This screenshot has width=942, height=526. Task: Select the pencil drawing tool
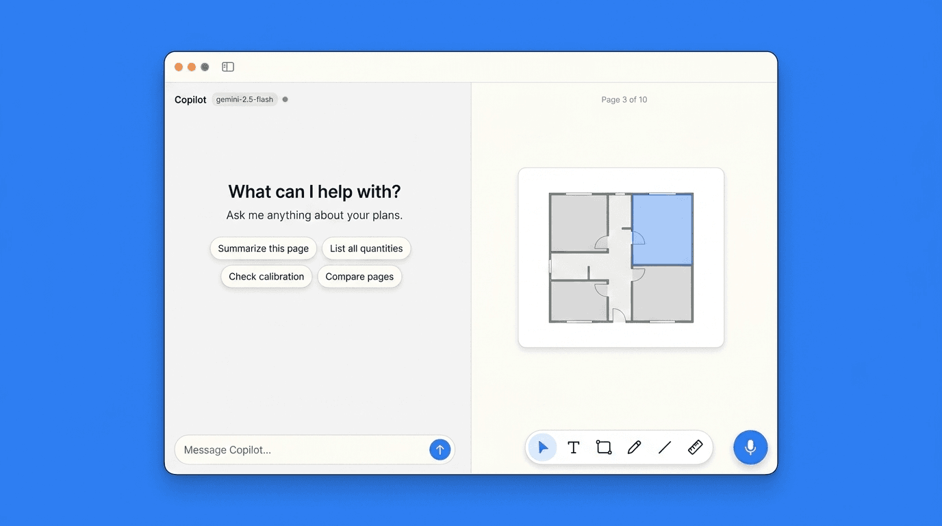coord(634,448)
